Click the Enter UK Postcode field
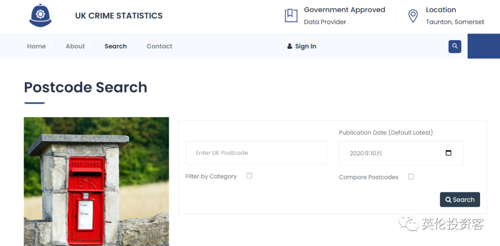 pos(256,153)
